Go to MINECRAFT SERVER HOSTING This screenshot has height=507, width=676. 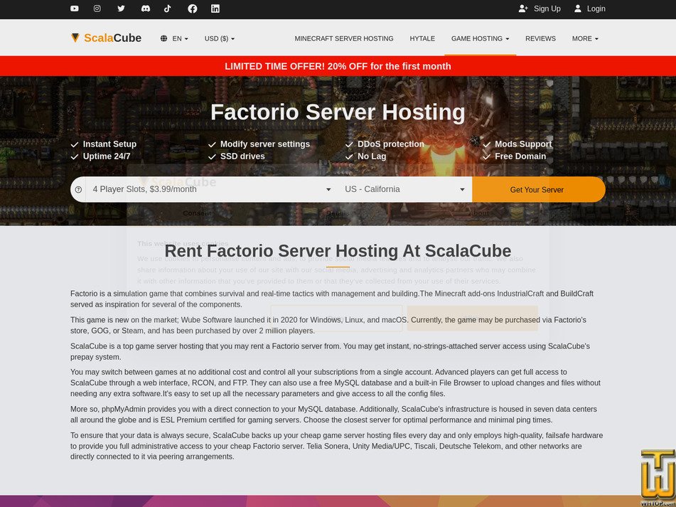[344, 38]
